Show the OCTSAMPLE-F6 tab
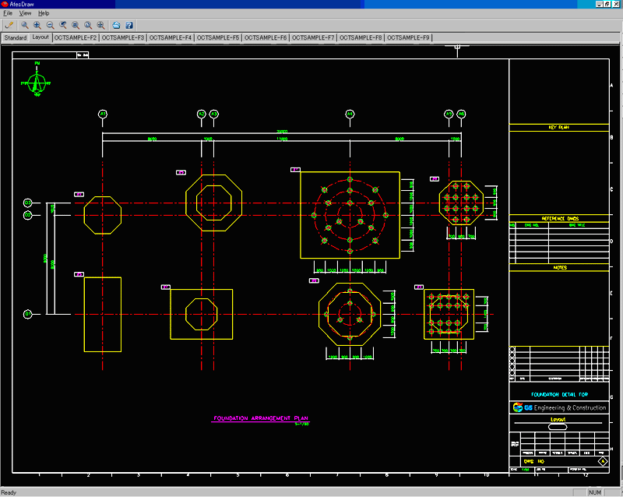 (266, 37)
